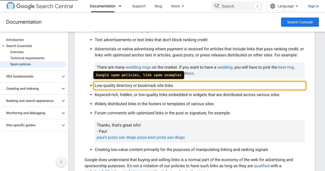Viewport: 325px width, 171px height.
Task: Click 'Creating low-value content' bullet text
Action: pyautogui.click(x=181, y=150)
